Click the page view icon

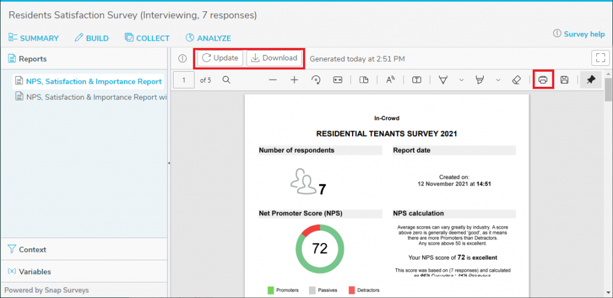tap(363, 80)
